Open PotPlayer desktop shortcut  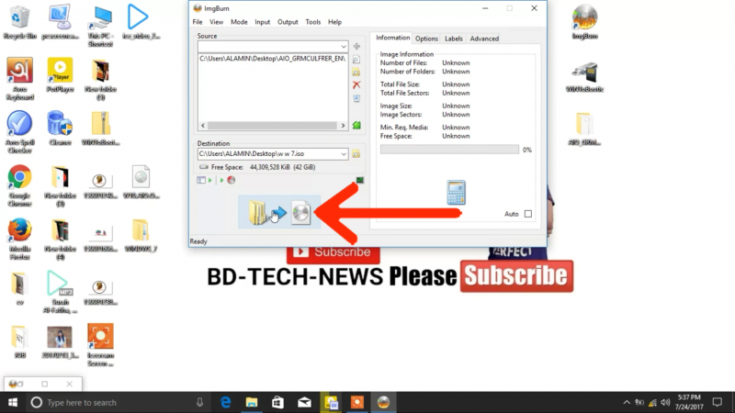pyautogui.click(x=60, y=75)
